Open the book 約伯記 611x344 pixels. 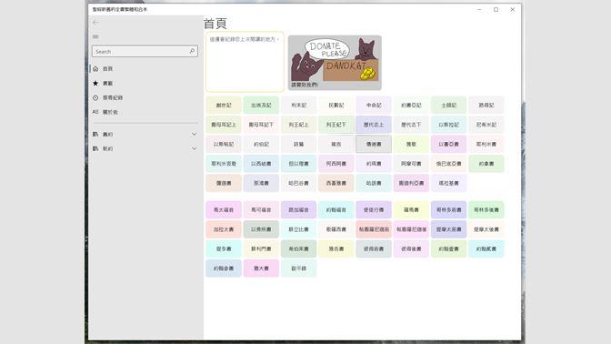tap(261, 145)
